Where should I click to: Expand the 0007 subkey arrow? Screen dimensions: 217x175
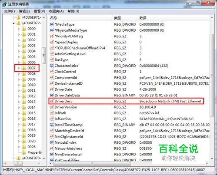tap(19, 68)
